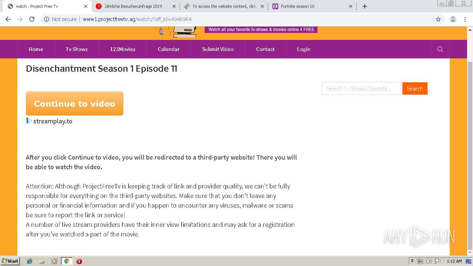Open the media player taskbar icon
Screen dimensions: 473x266
(x=54, y=261)
